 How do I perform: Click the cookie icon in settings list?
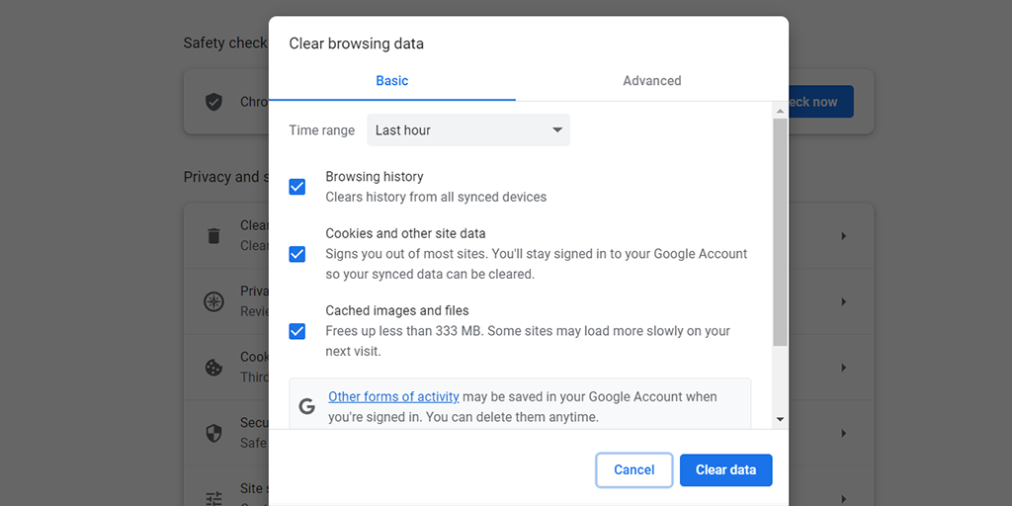(213, 368)
